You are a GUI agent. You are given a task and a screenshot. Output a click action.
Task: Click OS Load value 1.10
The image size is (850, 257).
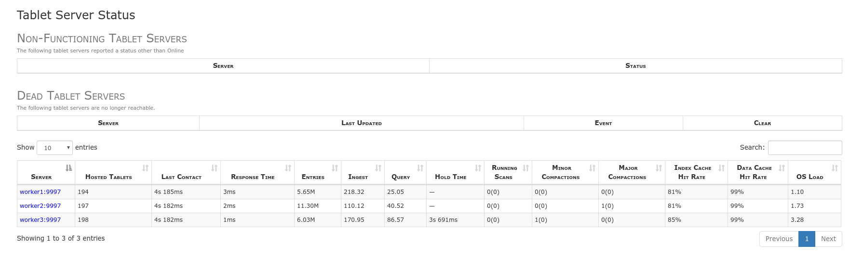pos(797,192)
